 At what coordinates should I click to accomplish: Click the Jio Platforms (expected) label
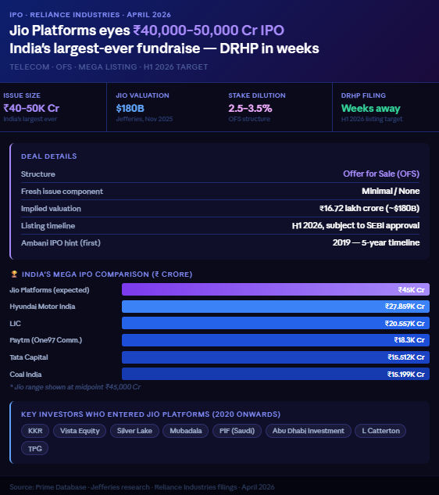coord(49,290)
